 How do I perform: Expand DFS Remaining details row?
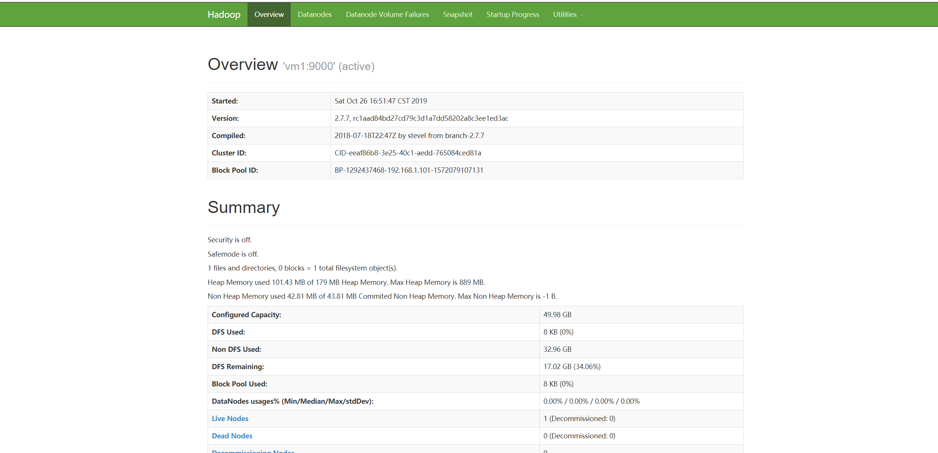[x=475, y=366]
